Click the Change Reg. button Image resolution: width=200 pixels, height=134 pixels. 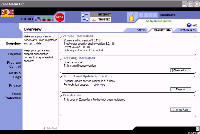point(180,110)
